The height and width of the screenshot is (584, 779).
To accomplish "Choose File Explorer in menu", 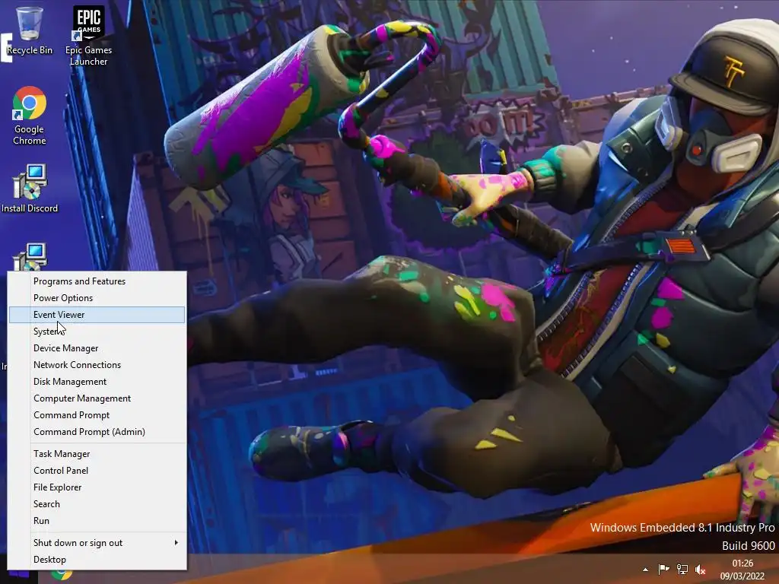I will coord(97,487).
